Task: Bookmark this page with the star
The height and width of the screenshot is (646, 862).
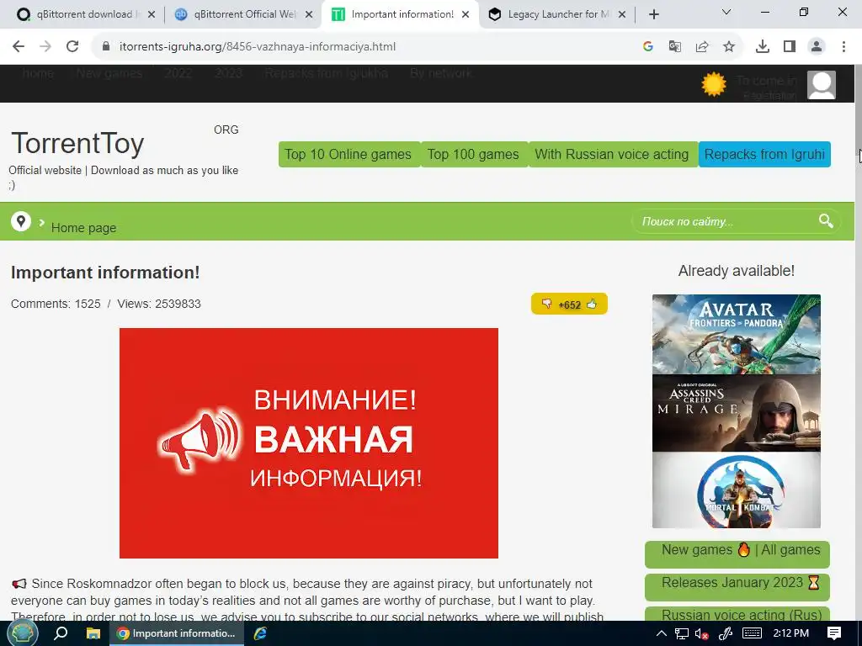Action: pos(729,47)
